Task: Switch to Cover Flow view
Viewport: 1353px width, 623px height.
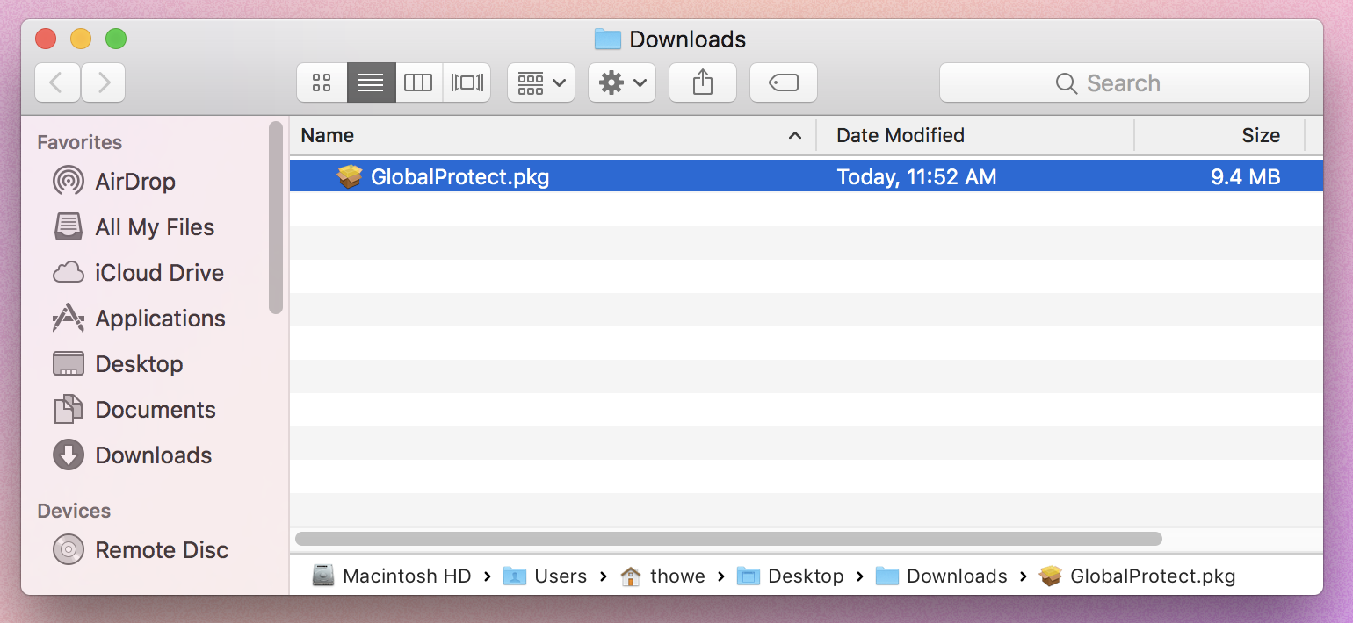Action: [x=467, y=83]
